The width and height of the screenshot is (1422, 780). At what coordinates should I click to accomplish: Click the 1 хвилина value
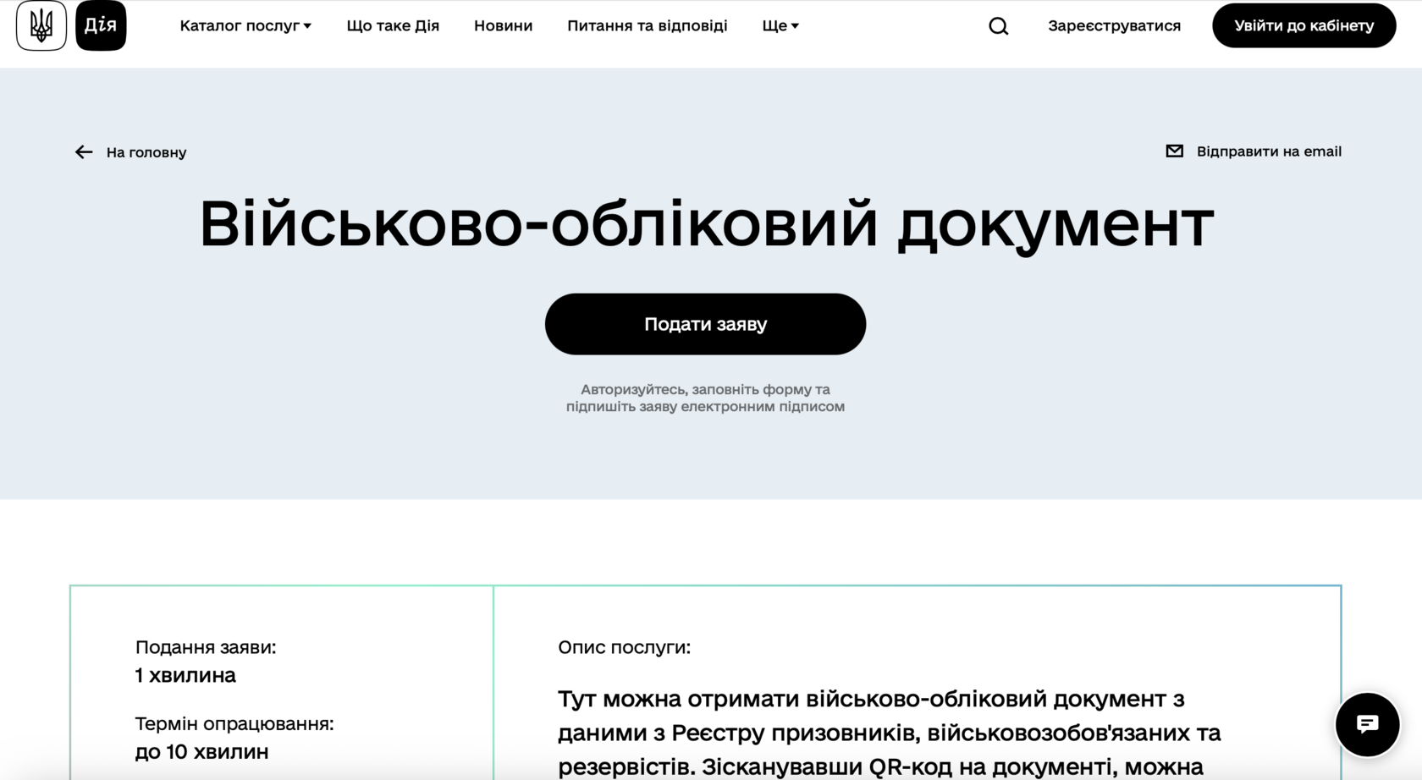click(185, 675)
